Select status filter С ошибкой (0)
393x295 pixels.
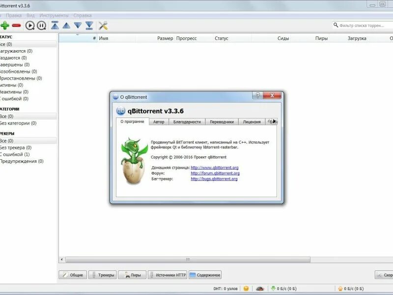(x=14, y=99)
